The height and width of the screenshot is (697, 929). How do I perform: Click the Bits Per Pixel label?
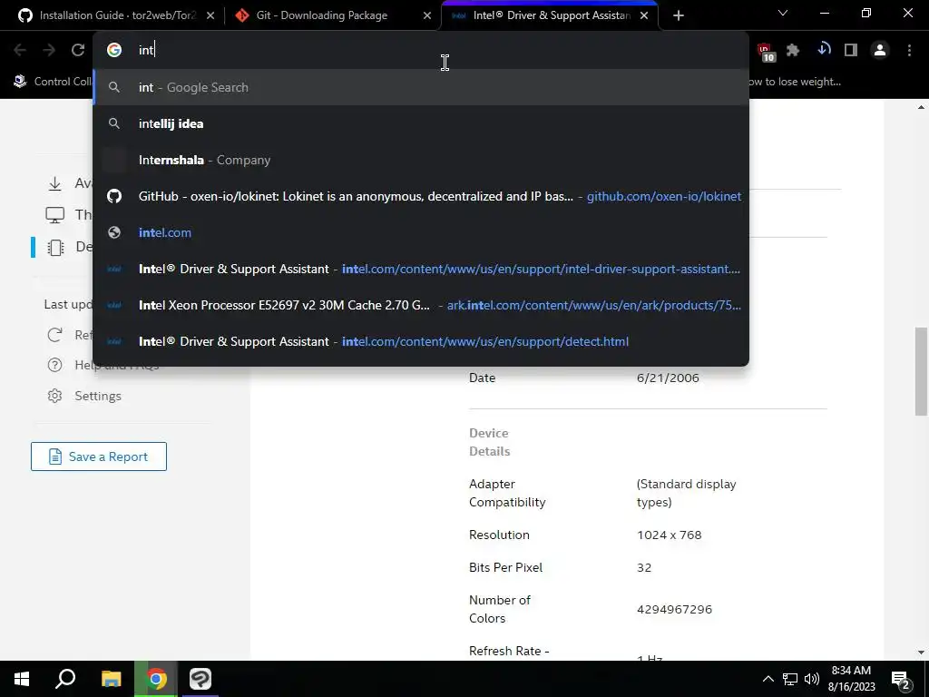pos(505,567)
